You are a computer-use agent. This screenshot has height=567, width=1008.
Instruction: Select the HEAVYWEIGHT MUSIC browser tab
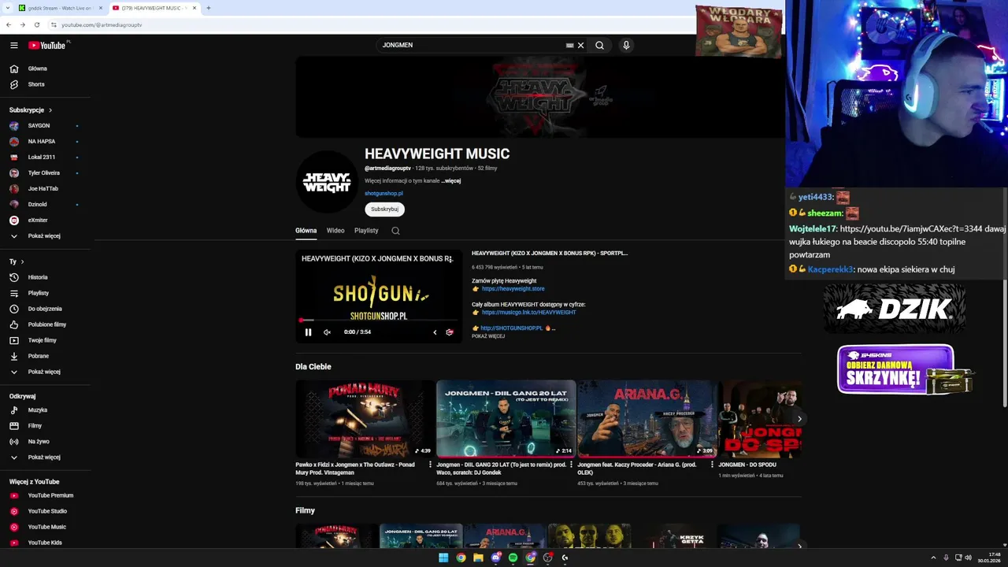point(154,8)
